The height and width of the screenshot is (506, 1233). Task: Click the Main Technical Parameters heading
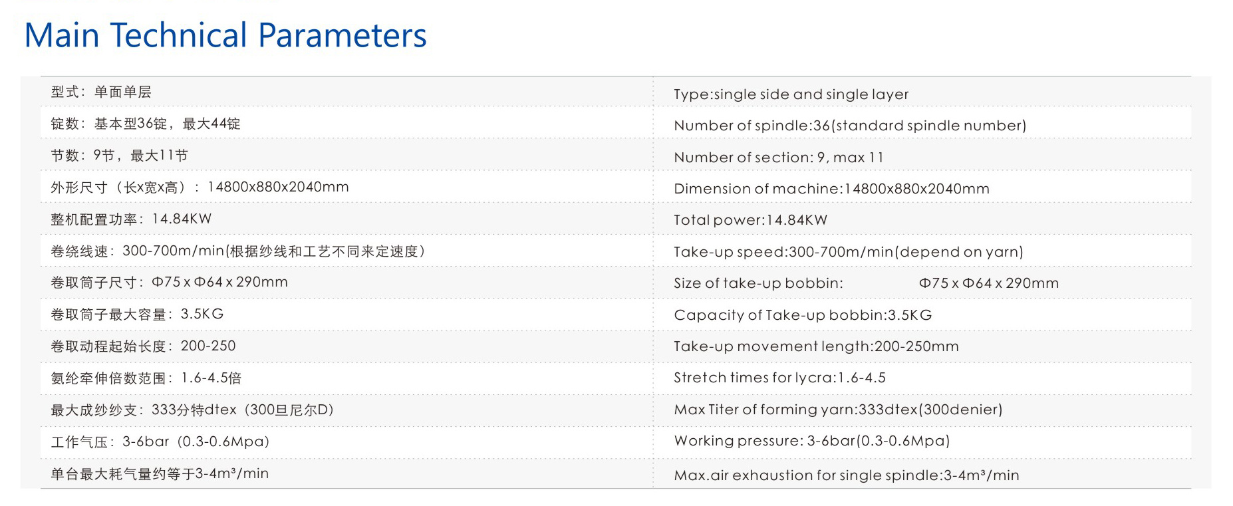[225, 35]
